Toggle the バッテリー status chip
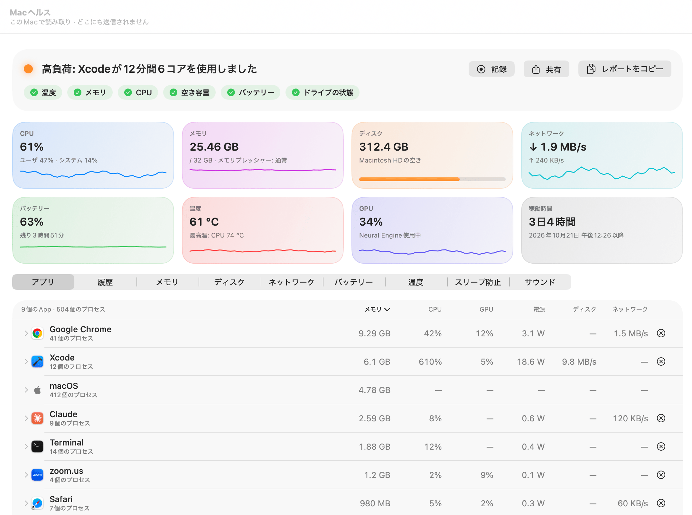This screenshot has height=515, width=692. pyautogui.click(x=250, y=93)
